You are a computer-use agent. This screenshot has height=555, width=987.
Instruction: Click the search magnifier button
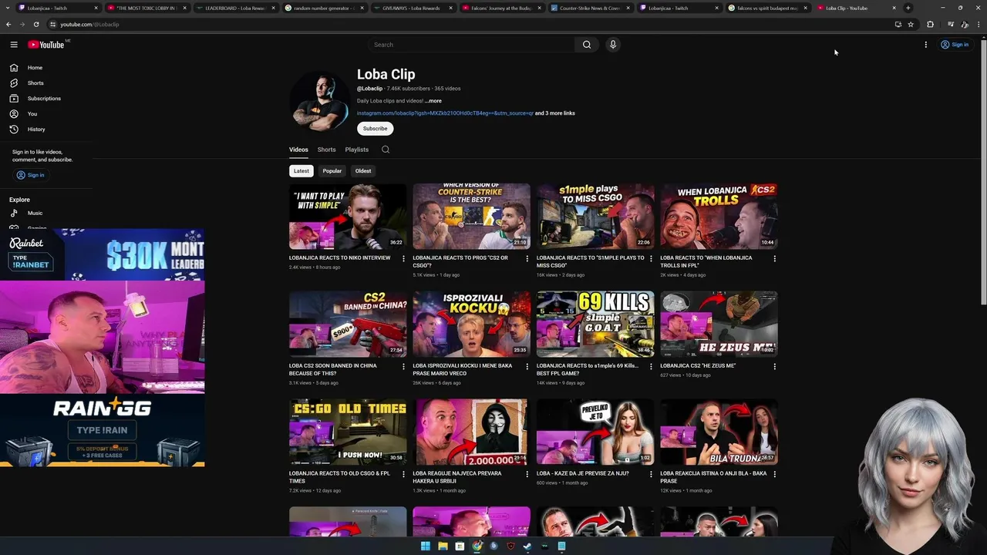(x=587, y=45)
